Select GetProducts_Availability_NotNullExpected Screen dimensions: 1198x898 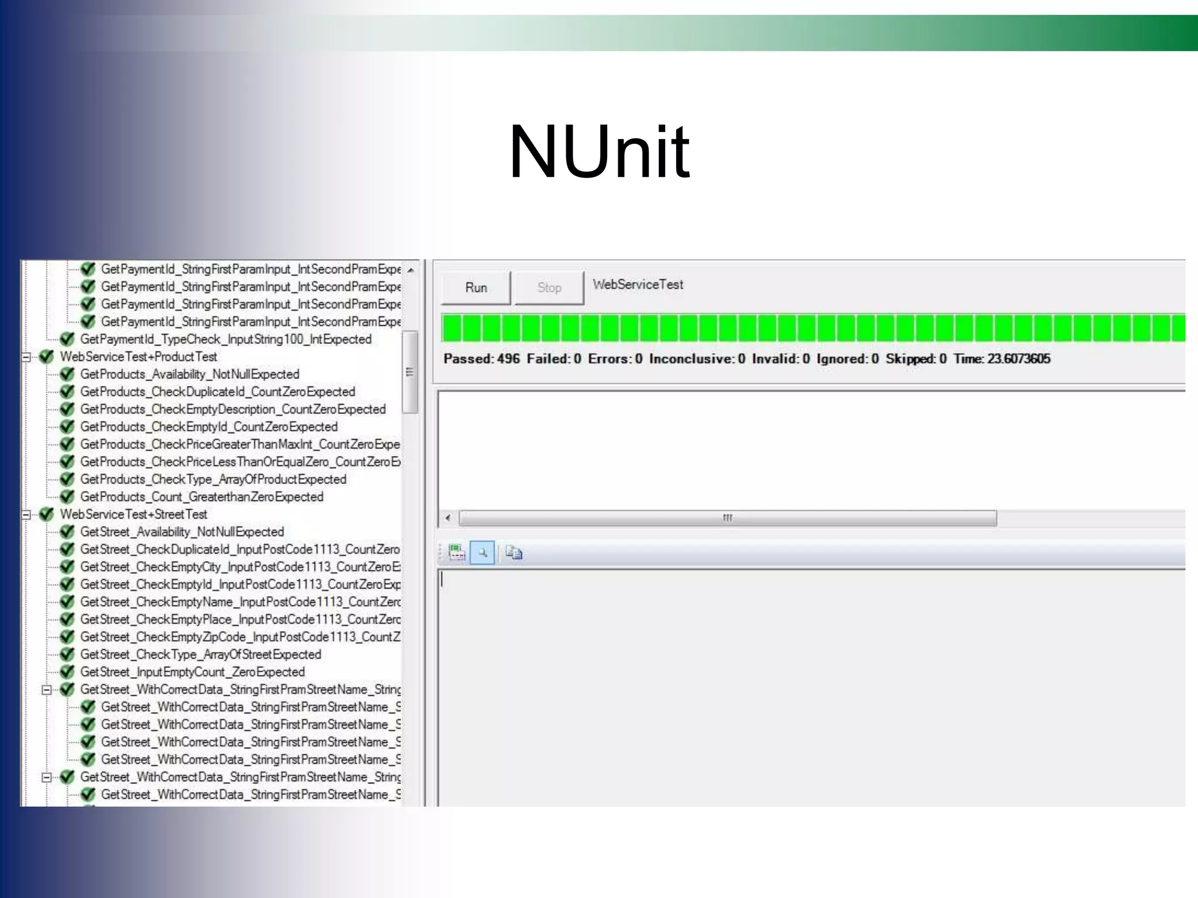190,375
